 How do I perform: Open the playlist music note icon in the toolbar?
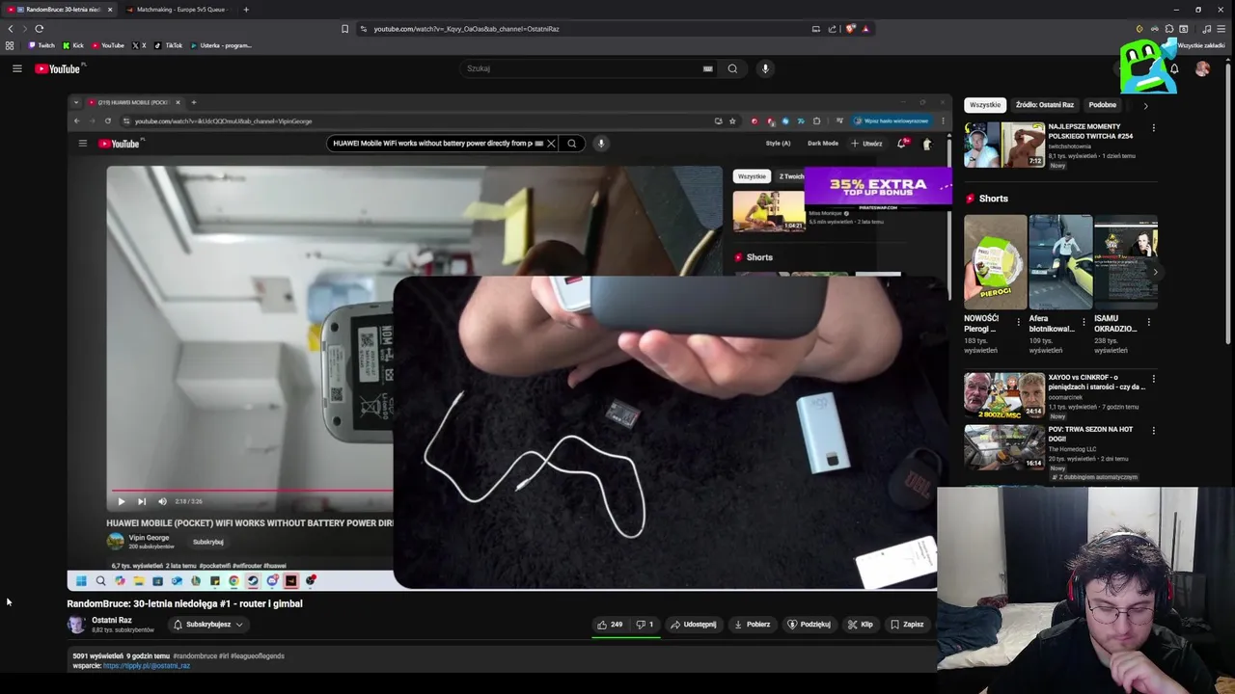coord(1207,29)
